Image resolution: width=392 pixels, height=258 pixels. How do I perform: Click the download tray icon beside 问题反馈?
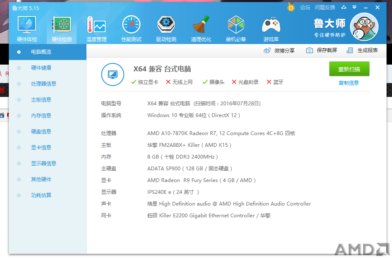pos(344,7)
